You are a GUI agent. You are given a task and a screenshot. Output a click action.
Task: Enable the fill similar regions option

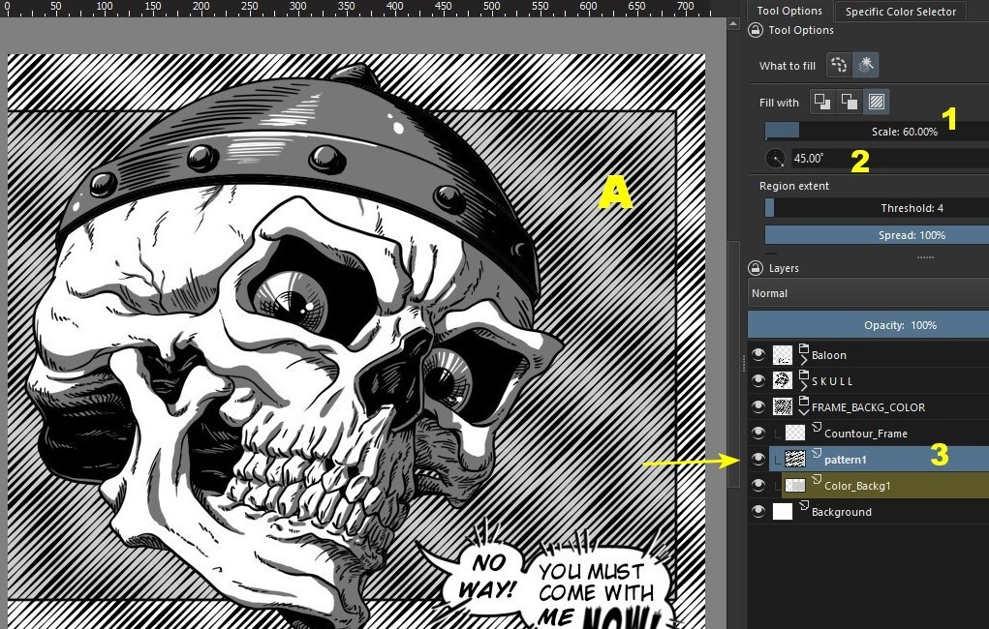point(867,65)
